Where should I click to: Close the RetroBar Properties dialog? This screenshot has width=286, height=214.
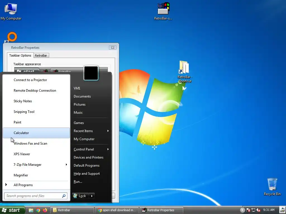click(x=113, y=47)
